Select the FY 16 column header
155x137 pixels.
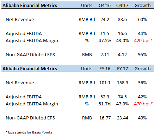point(105,69)
